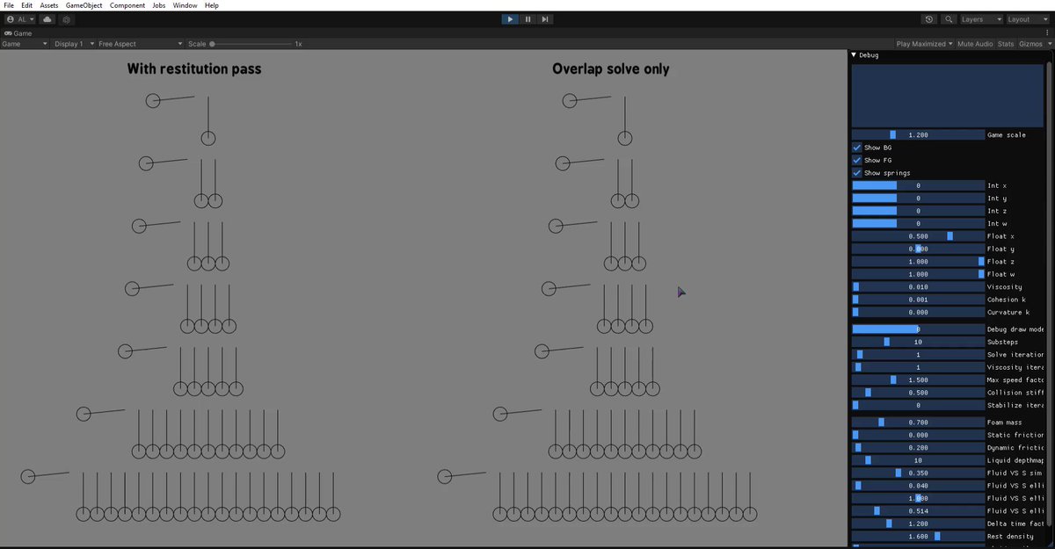The image size is (1055, 549).
Task: Show rendering Stats overlay
Action: pyautogui.click(x=1005, y=43)
